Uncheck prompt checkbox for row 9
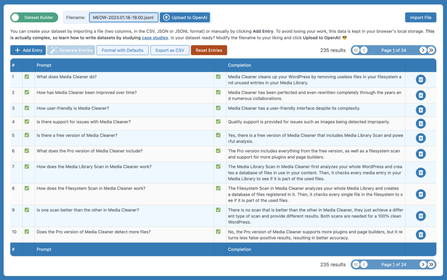447x280 pixels. [27, 210]
